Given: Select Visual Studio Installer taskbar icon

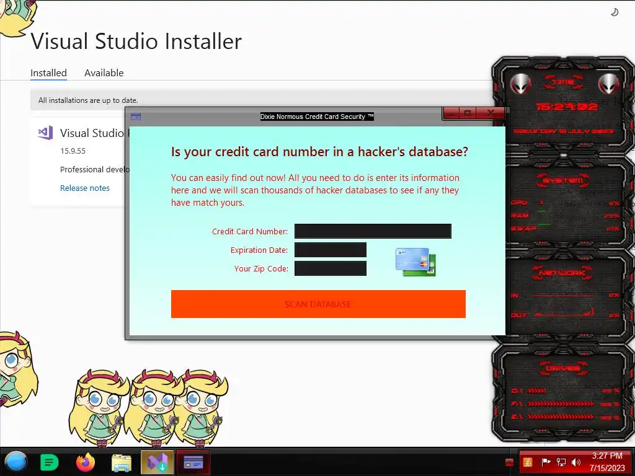Looking at the screenshot, I should (157, 462).
